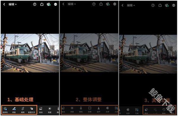Open the 细节 detail tool on the middle screen
Screen dimensions: 178x116
(98, 110)
